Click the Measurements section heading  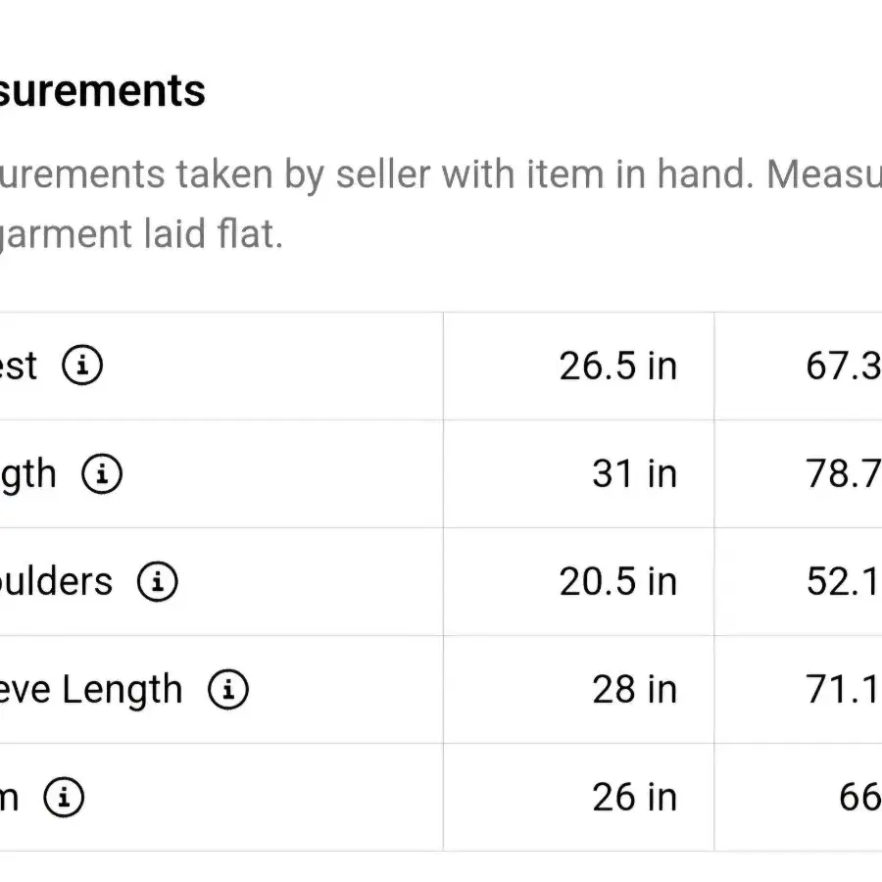[x=102, y=90]
